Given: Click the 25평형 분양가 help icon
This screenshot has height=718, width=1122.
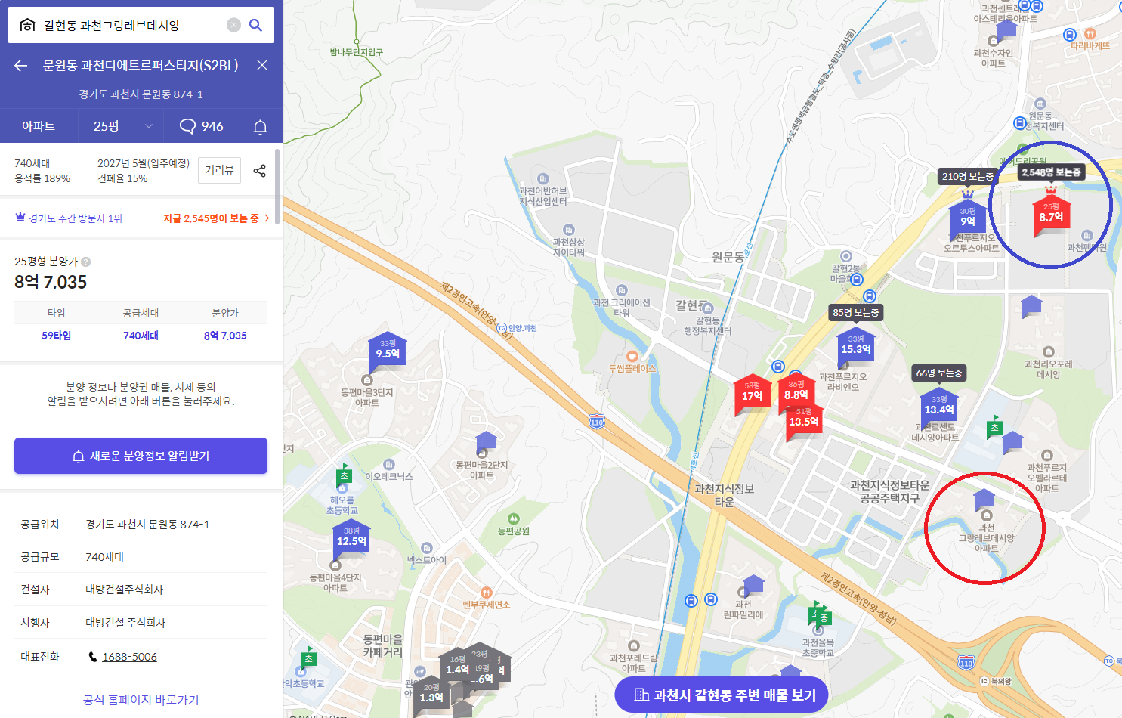Looking at the screenshot, I should coord(86,262).
